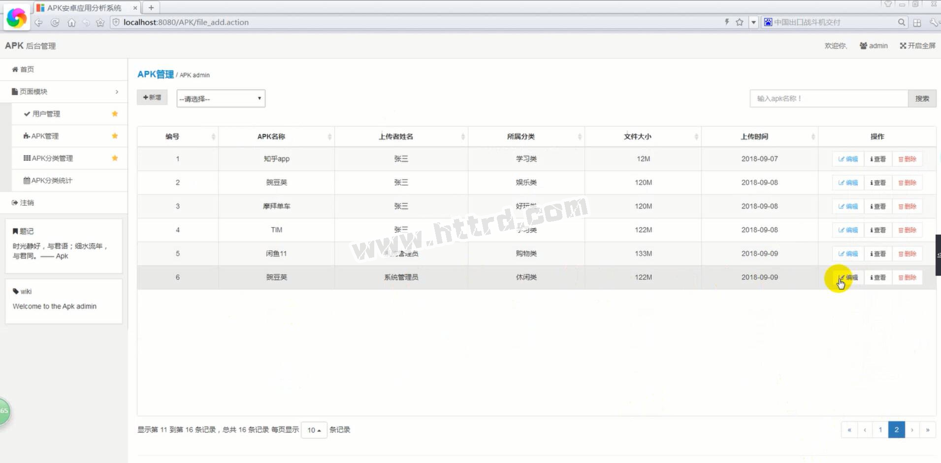Go to browser home icon
Viewport: 941px width, 463px height.
(x=71, y=23)
